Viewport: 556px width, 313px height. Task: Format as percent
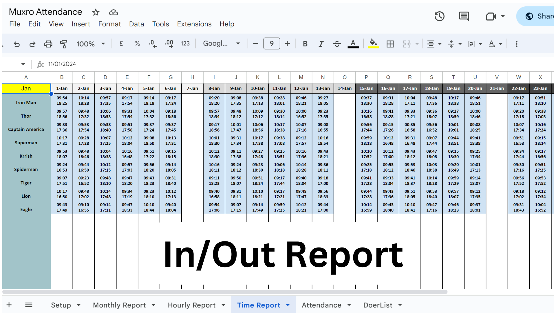point(137,44)
